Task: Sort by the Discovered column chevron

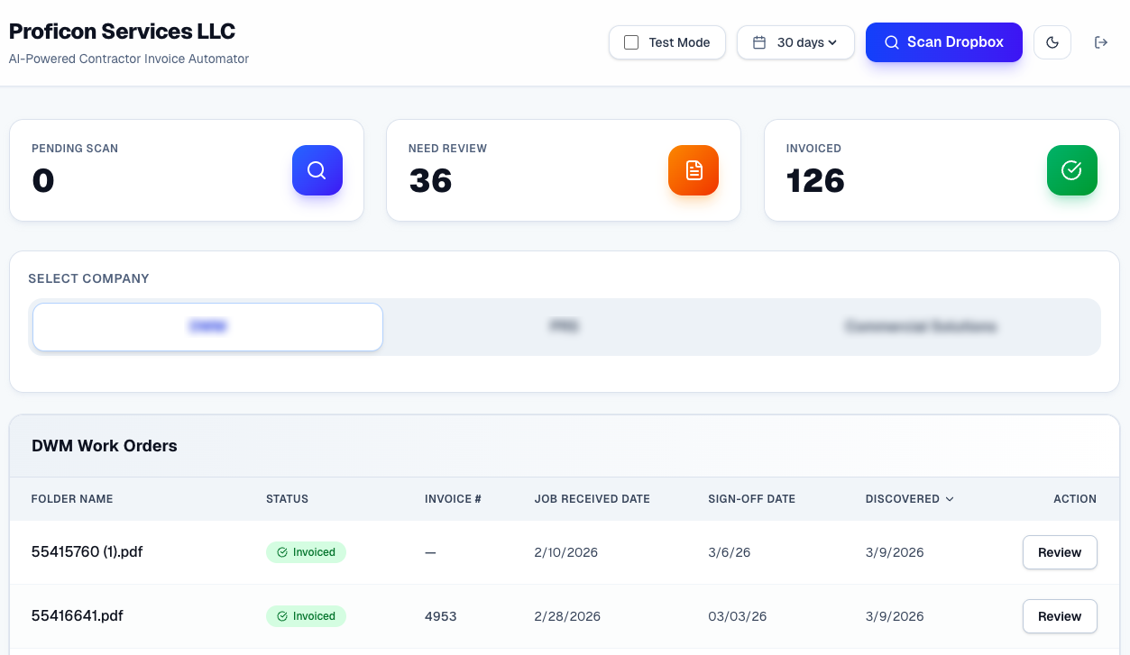Action: (x=950, y=499)
